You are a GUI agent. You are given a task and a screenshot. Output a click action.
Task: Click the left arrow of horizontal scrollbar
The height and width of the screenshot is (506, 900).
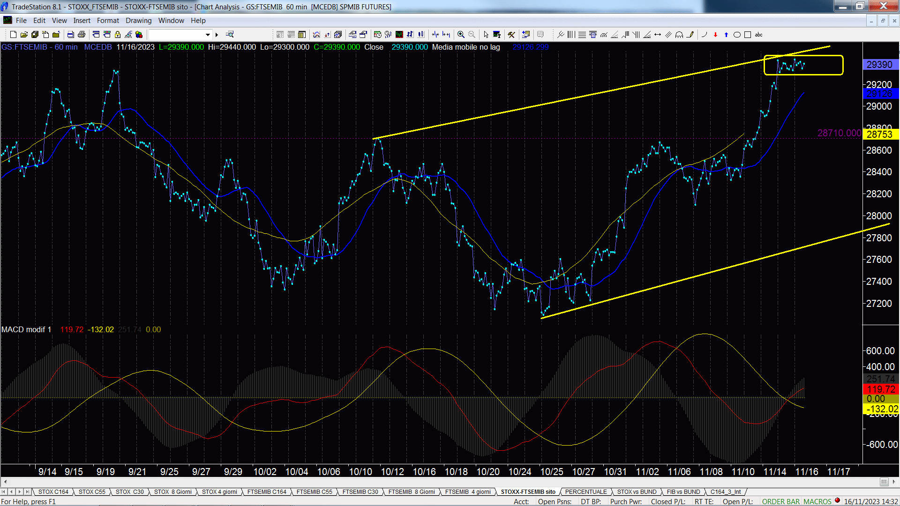tap(5, 482)
